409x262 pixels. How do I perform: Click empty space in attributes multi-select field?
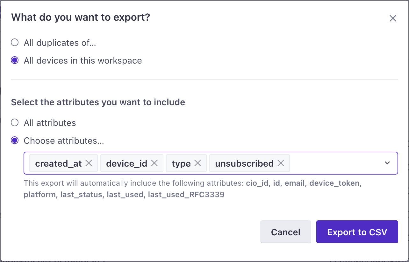point(334,163)
